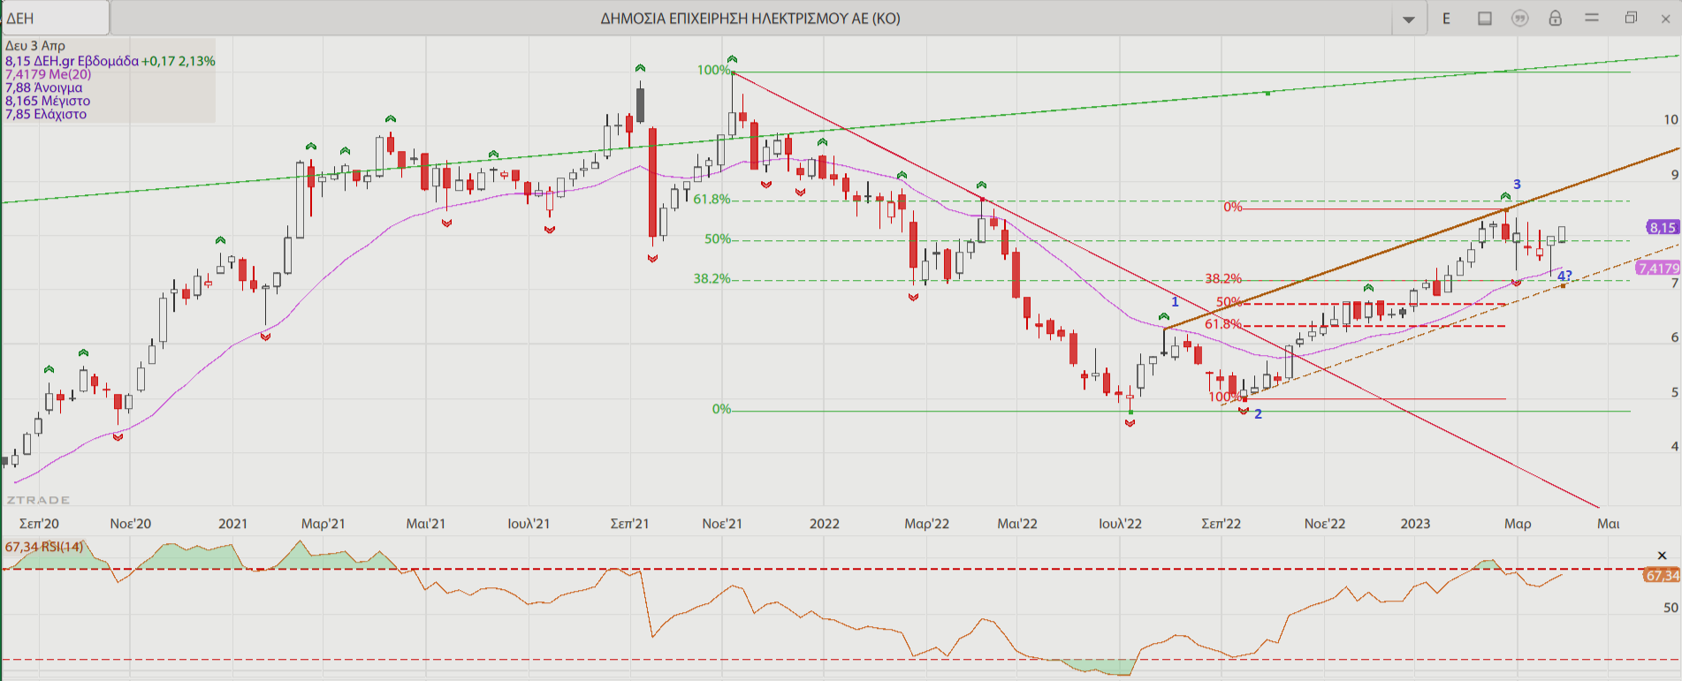The height and width of the screenshot is (681, 1682).
Task: Click the 'E' icon in the title bar
Action: point(1447,19)
